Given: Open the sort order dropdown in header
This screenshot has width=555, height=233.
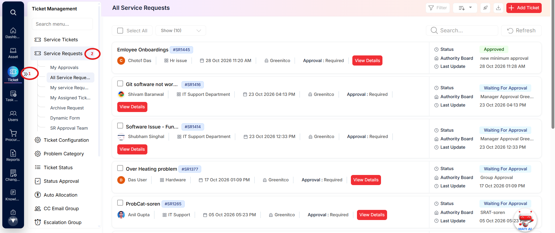Looking at the screenshot, I should tap(465, 8).
